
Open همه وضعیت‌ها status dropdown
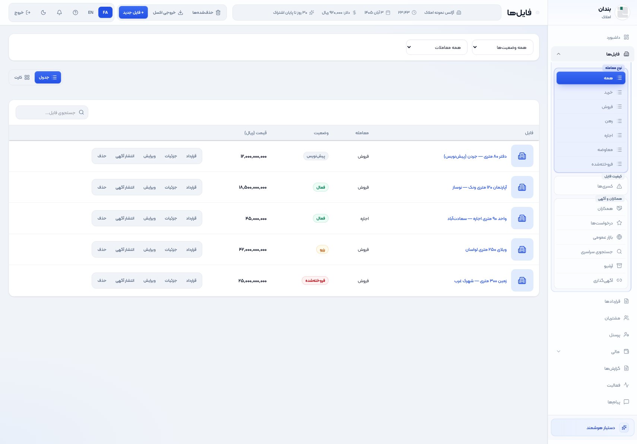502,47
